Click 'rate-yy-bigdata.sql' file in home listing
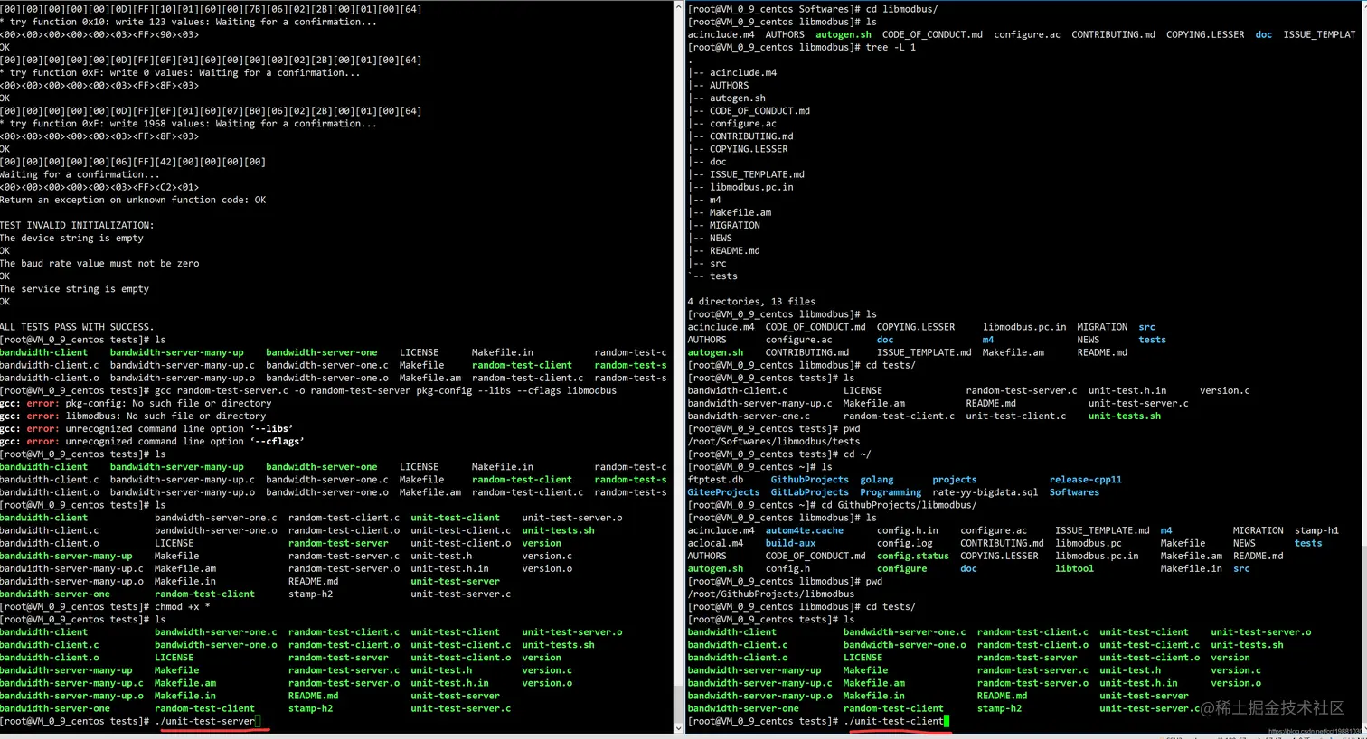The height and width of the screenshot is (739, 1367). pyautogui.click(x=985, y=492)
